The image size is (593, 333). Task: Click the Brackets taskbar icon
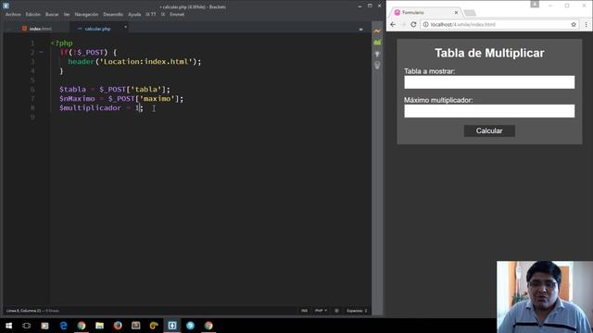[x=172, y=326]
